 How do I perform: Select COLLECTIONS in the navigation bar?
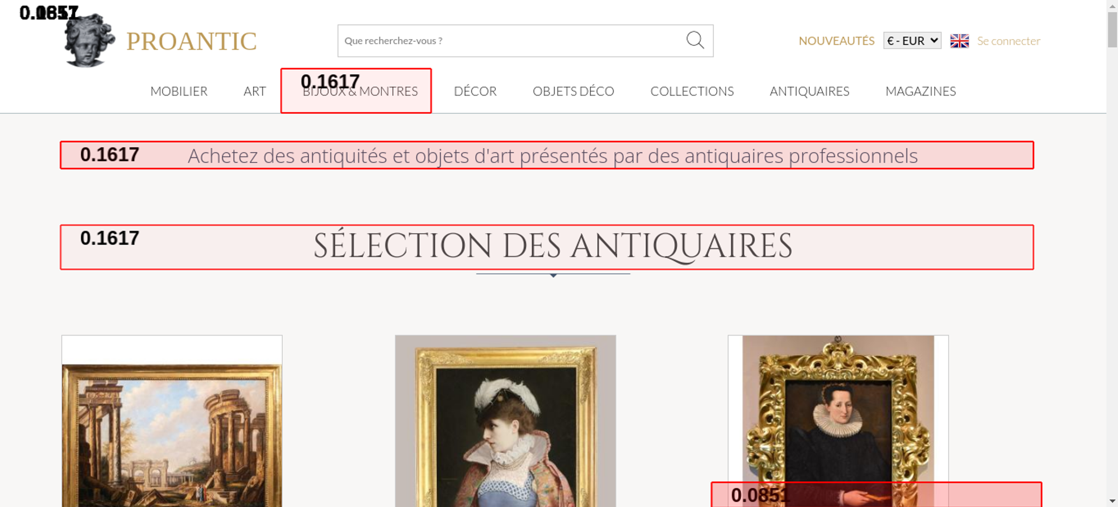tap(691, 91)
